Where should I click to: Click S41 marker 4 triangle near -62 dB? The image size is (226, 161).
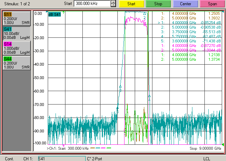150,96
